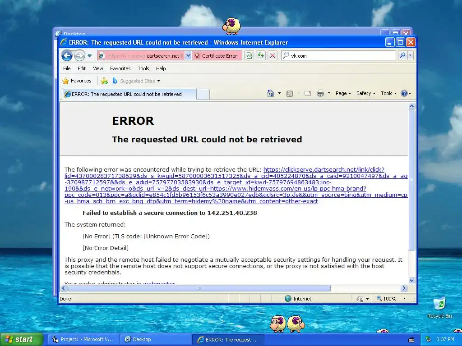462x346 pixels.
Task: Print the page with the printer icon
Action: (x=320, y=94)
